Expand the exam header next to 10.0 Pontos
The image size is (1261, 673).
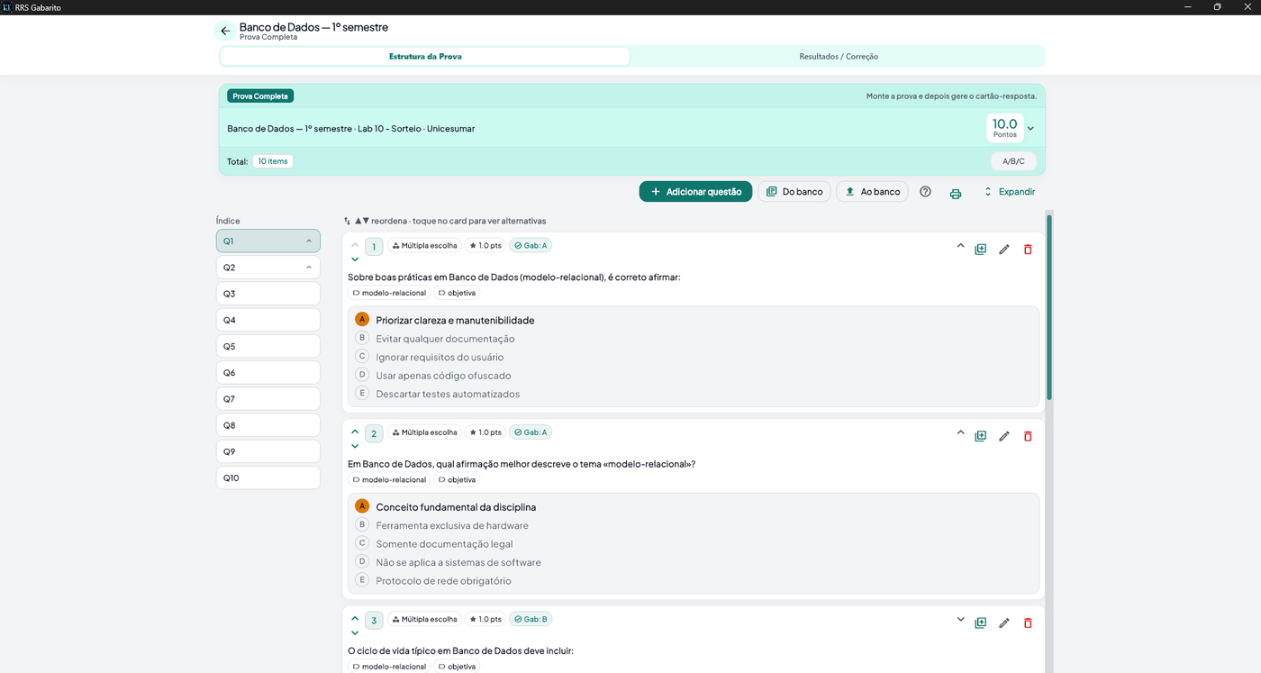[x=1030, y=129]
